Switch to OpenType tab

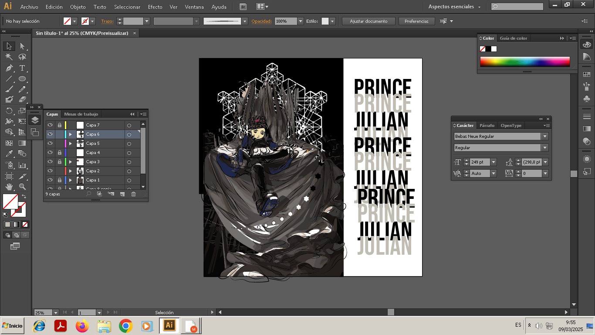(511, 126)
